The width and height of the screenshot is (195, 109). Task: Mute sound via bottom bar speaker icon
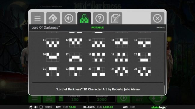tap(36, 107)
